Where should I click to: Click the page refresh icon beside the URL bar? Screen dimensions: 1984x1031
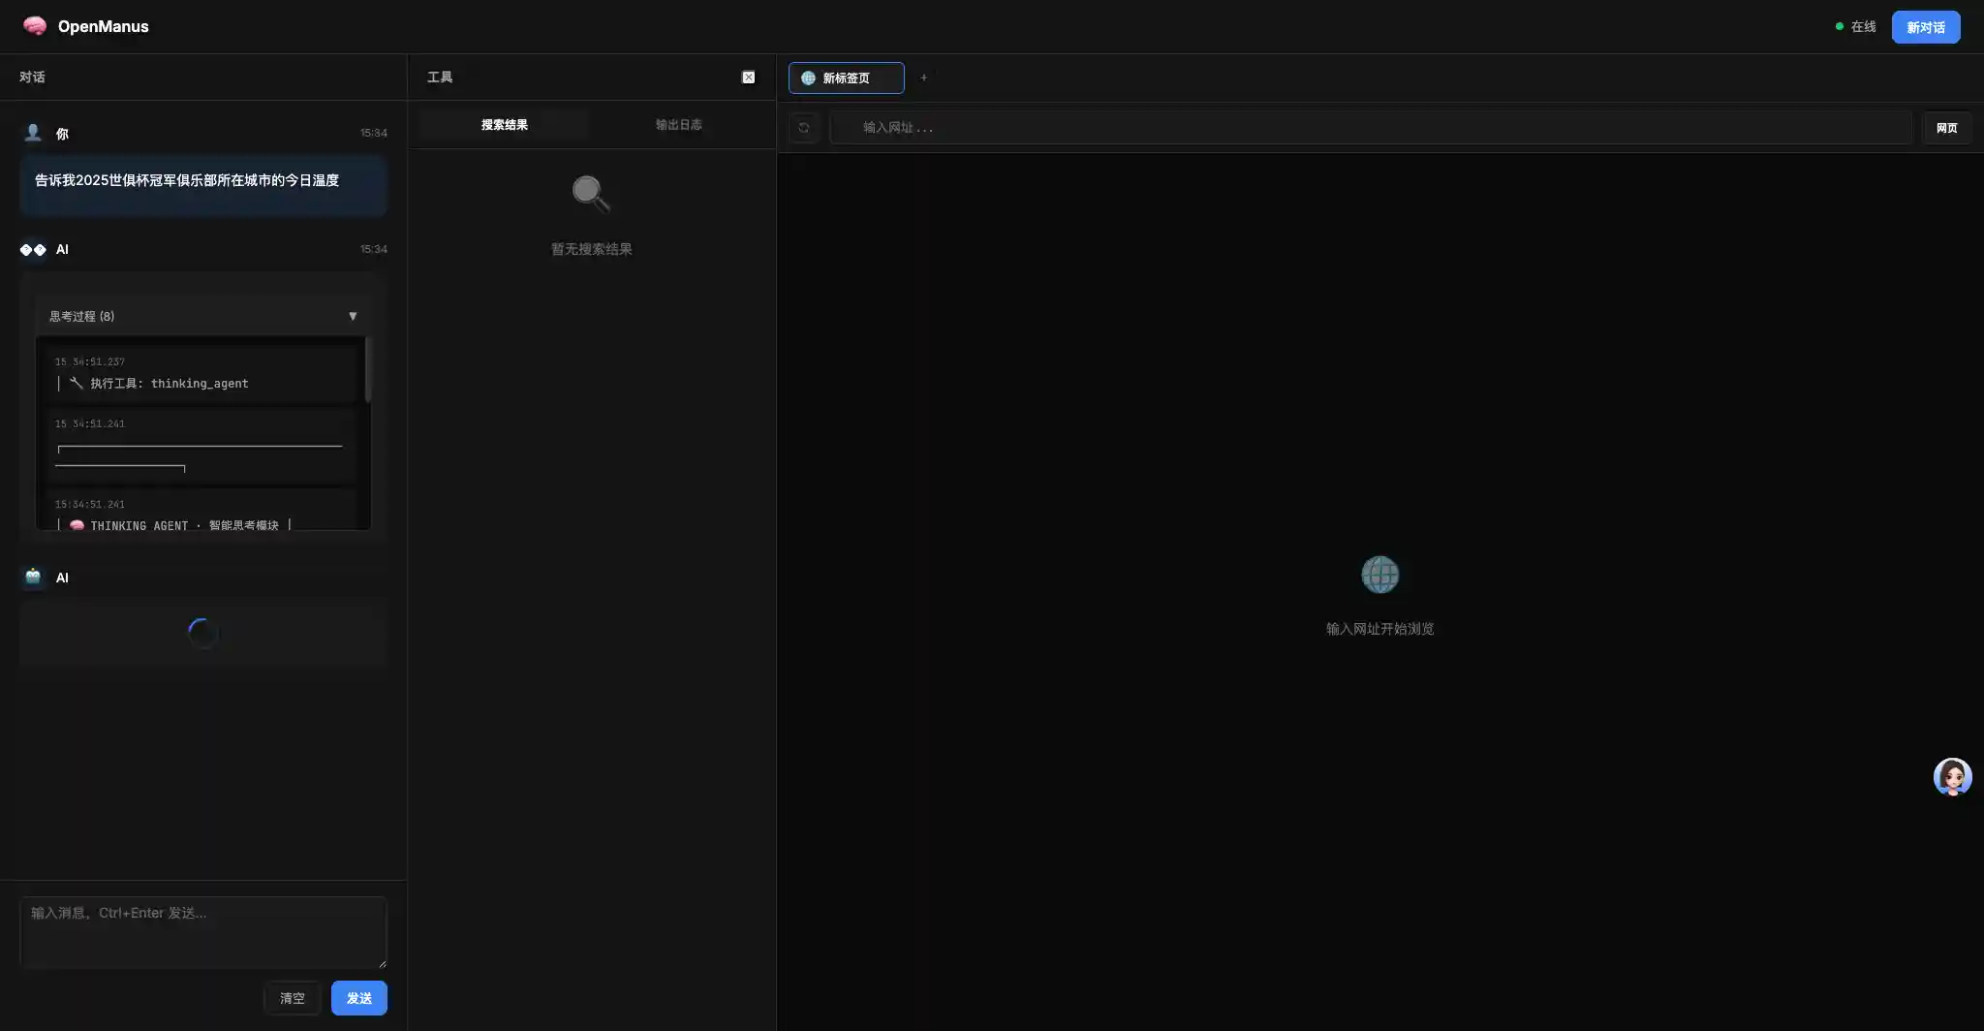(x=802, y=127)
